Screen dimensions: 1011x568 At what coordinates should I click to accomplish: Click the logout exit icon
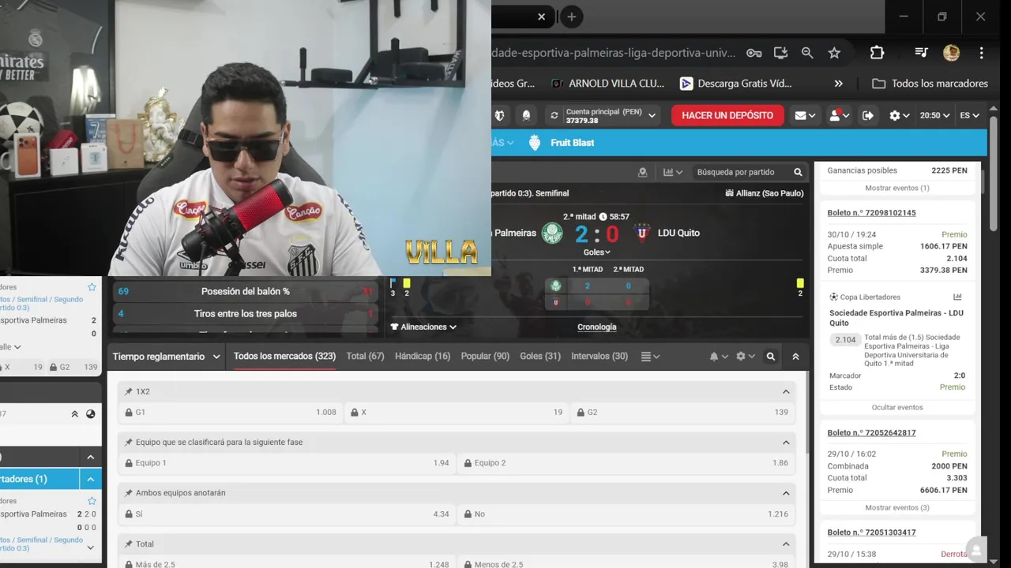tap(868, 115)
